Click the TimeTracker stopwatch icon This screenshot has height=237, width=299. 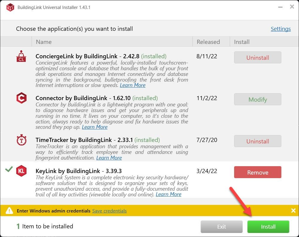click(x=21, y=140)
